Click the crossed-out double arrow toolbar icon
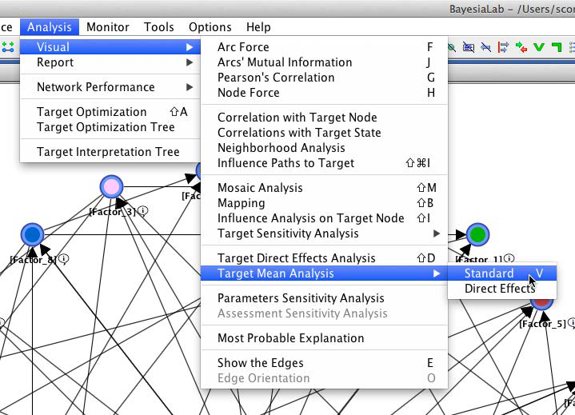Image resolution: width=575 pixels, height=415 pixels. click(486, 47)
